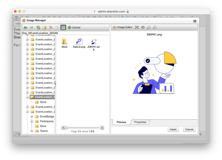This screenshot has height=160, width=222.
Task: Click the pager slider handle
Action: tap(66, 128)
